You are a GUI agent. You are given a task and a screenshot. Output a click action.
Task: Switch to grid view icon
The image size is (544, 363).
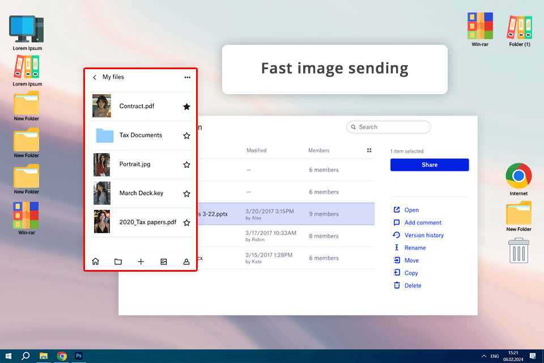coord(369,150)
